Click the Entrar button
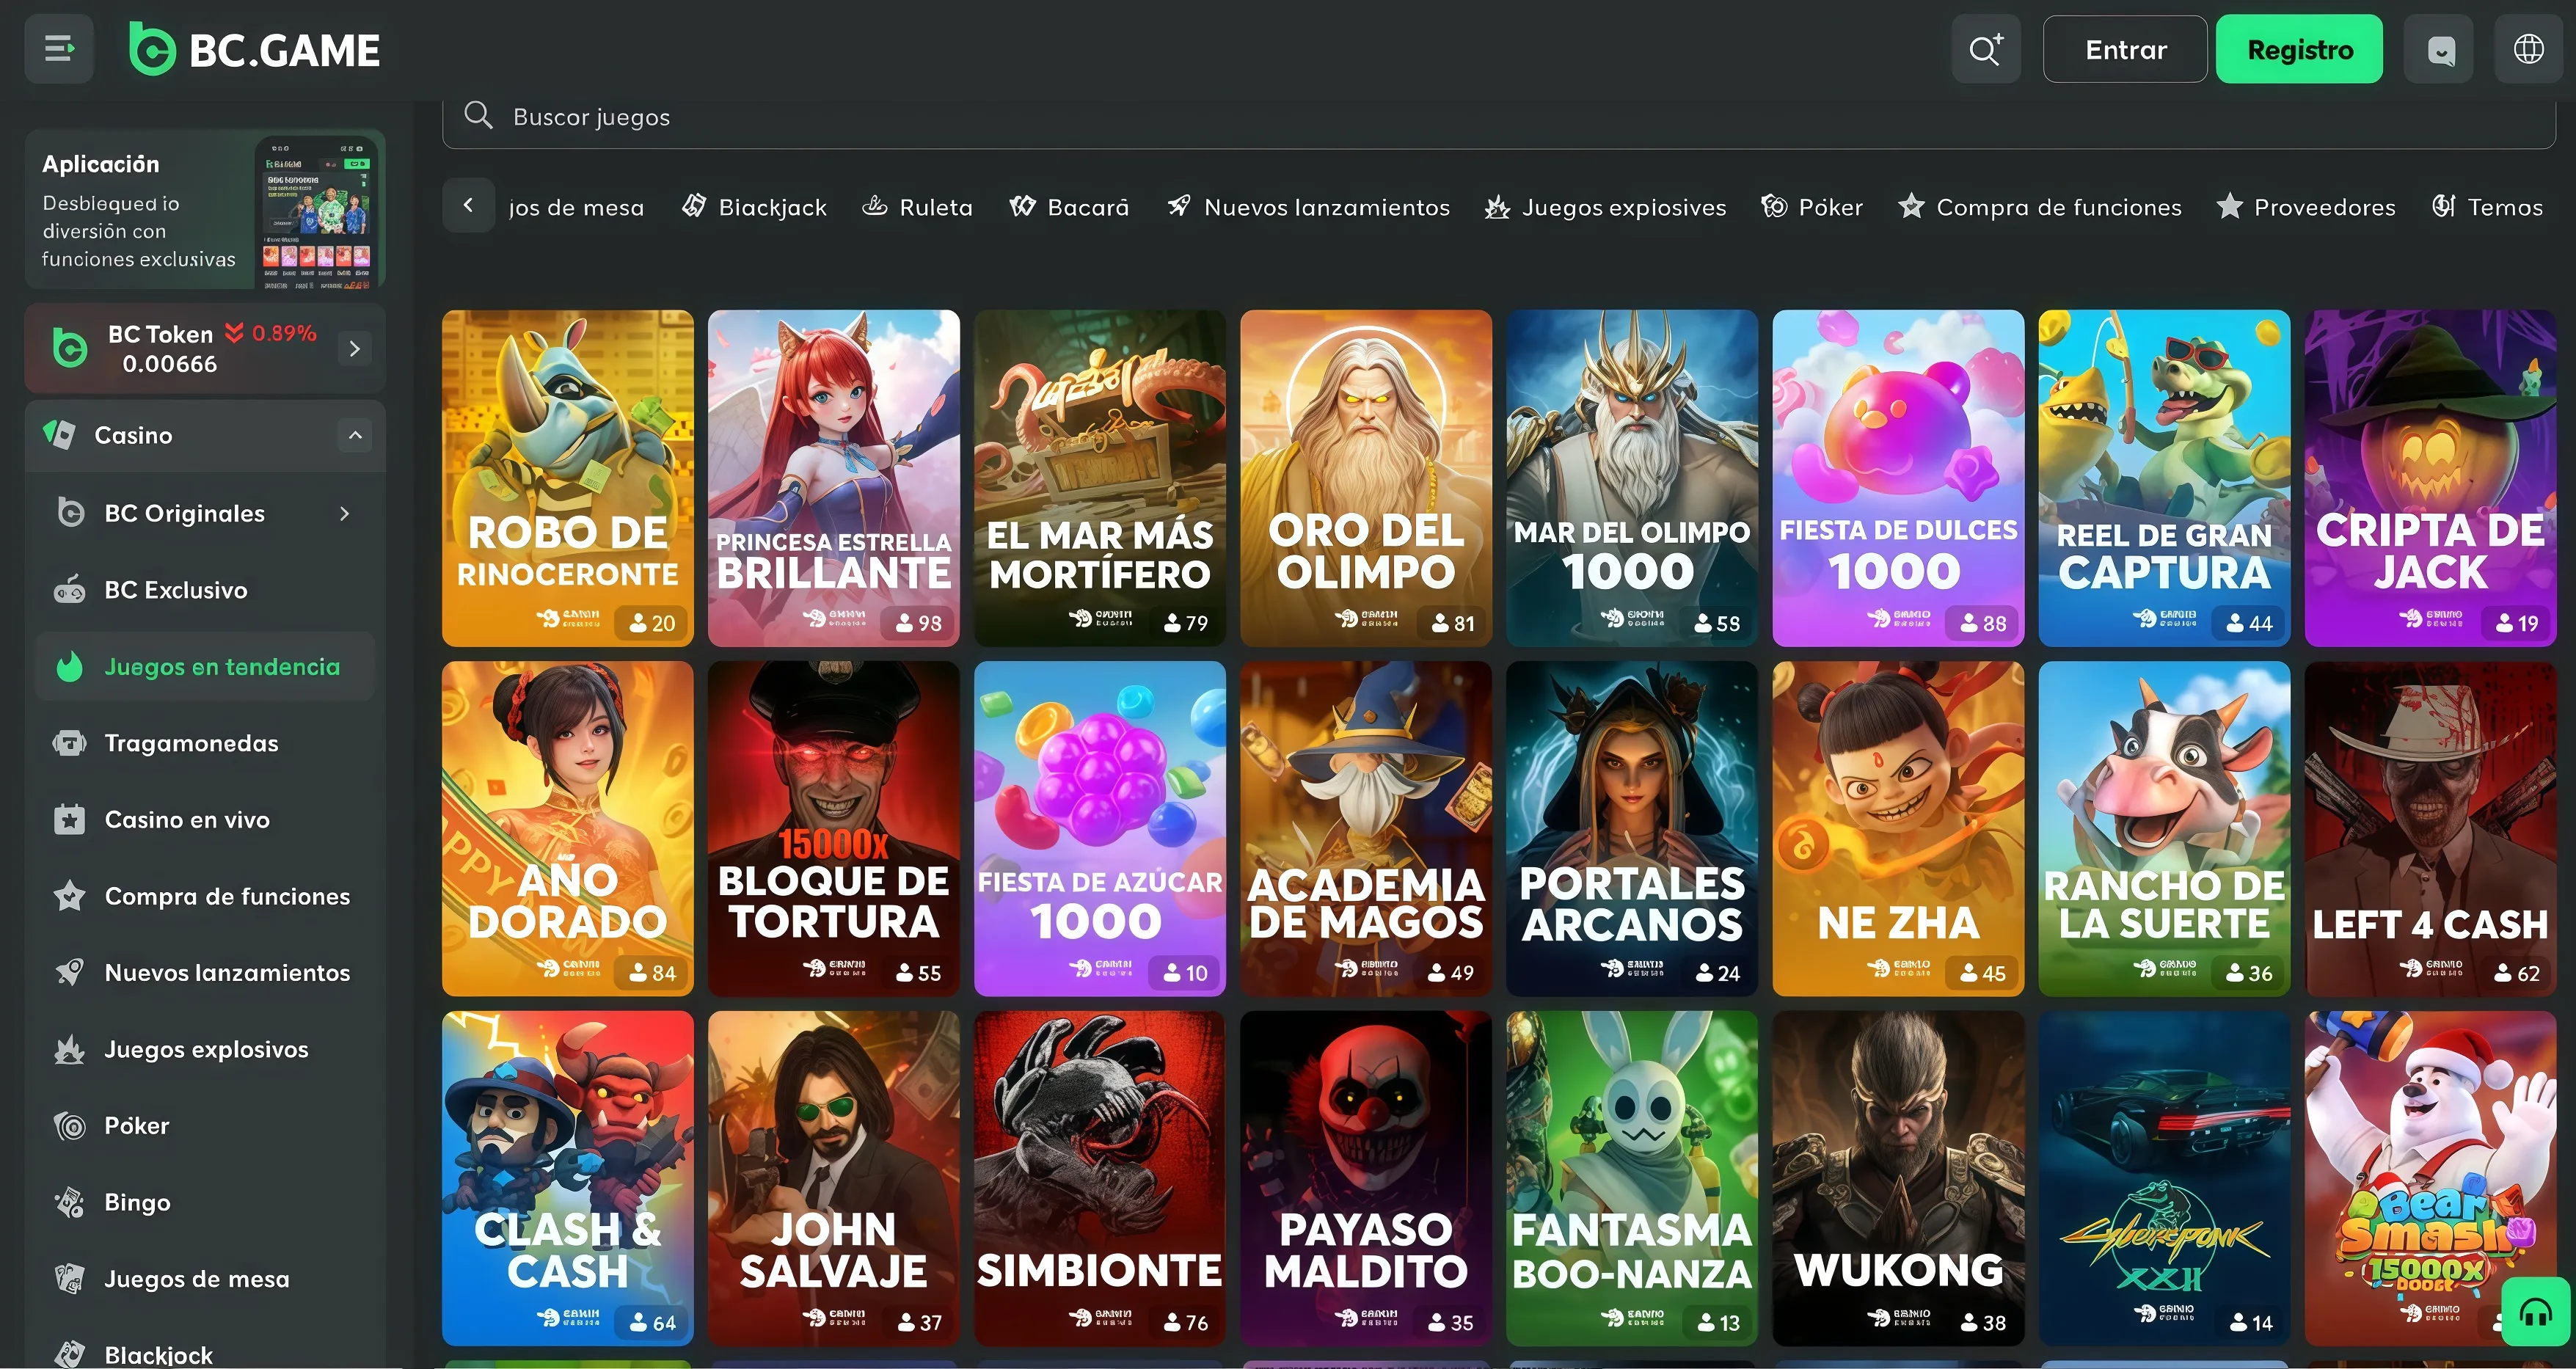Screen dimensions: 2576x1369 point(2124,48)
